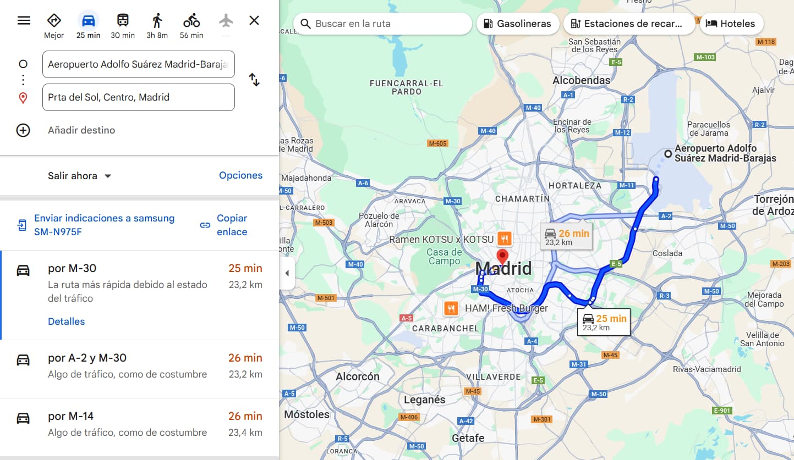Click the Buscar en la ruta field
The height and width of the screenshot is (460, 794).
point(383,24)
